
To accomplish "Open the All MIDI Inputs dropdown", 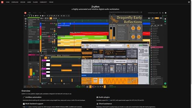I will click(34, 32).
